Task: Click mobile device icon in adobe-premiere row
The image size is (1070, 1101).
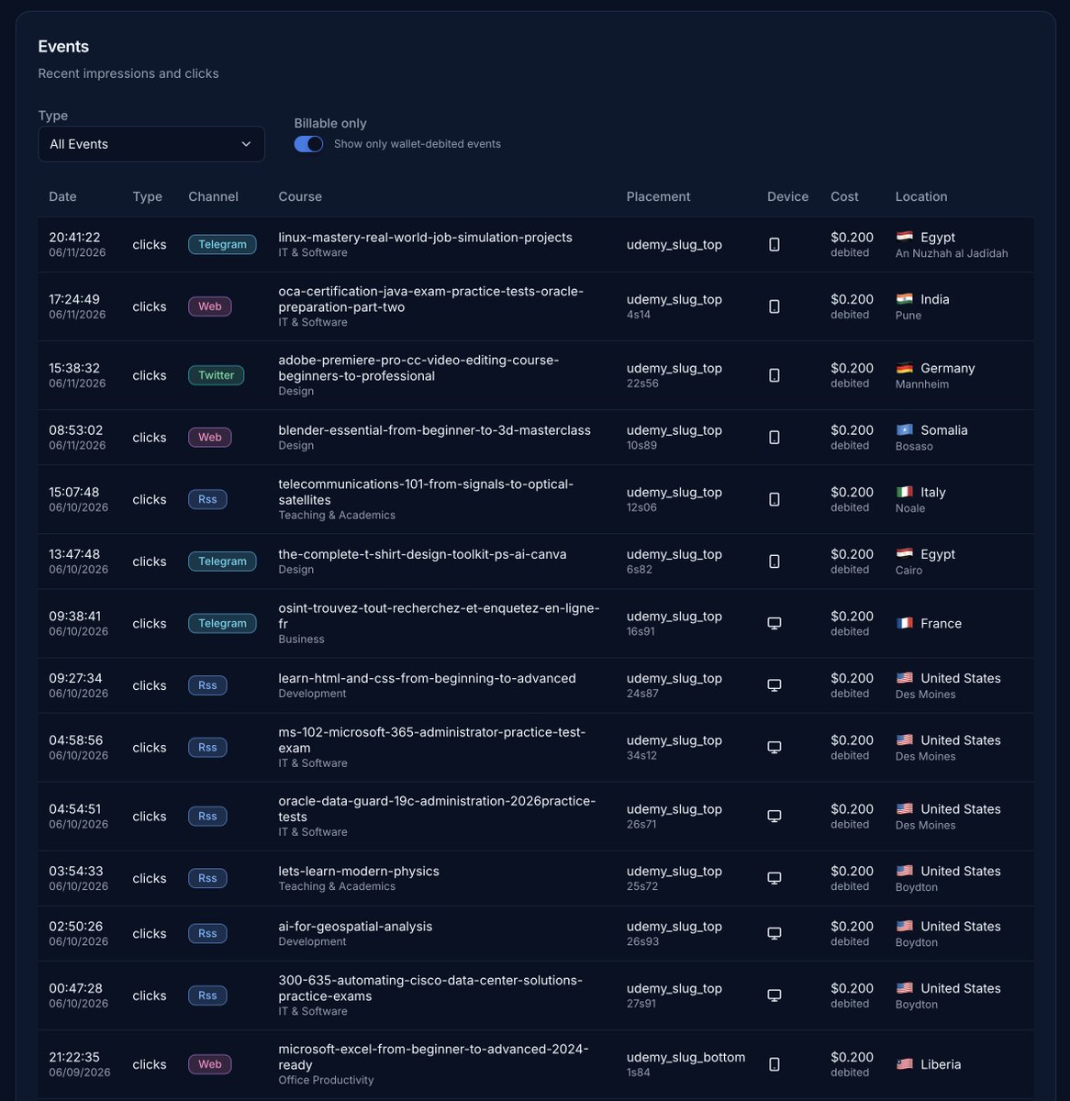Action: (x=775, y=375)
